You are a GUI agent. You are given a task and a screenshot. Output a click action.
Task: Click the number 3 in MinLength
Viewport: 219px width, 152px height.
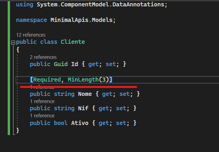tap(104, 80)
